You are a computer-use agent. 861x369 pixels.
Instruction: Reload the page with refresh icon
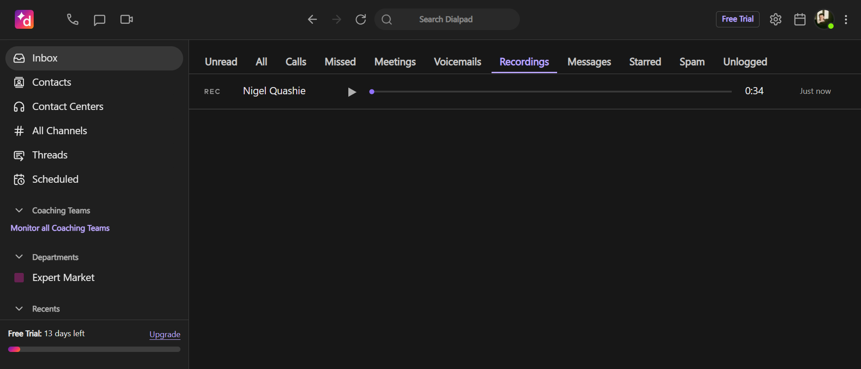coord(361,19)
